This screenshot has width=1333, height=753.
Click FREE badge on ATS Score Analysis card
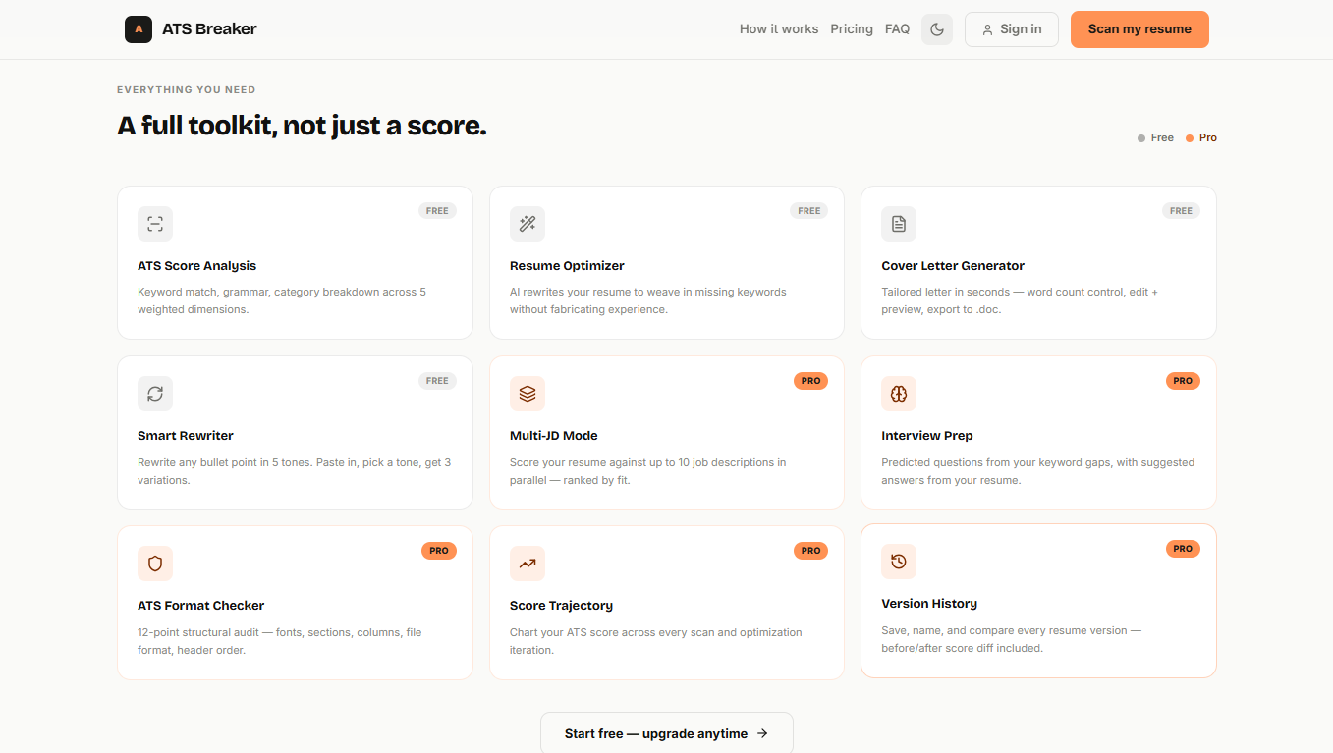point(437,211)
